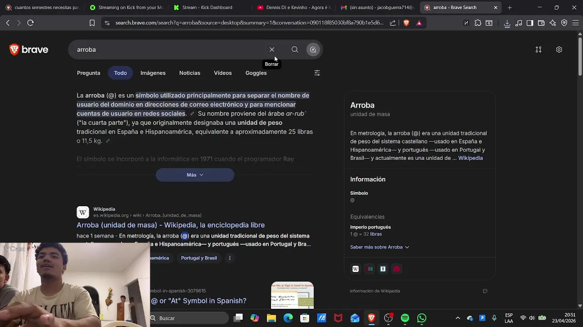Image resolution: width=583 pixels, height=327 pixels.
Task: Switch to the (sin asunto) Gmail tab
Action: click(x=377, y=7)
